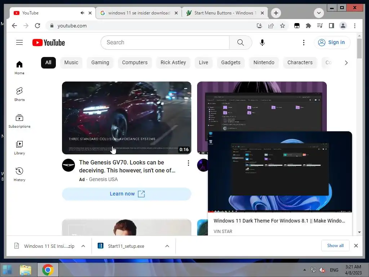Filter by the Characters chip

pyautogui.click(x=300, y=63)
